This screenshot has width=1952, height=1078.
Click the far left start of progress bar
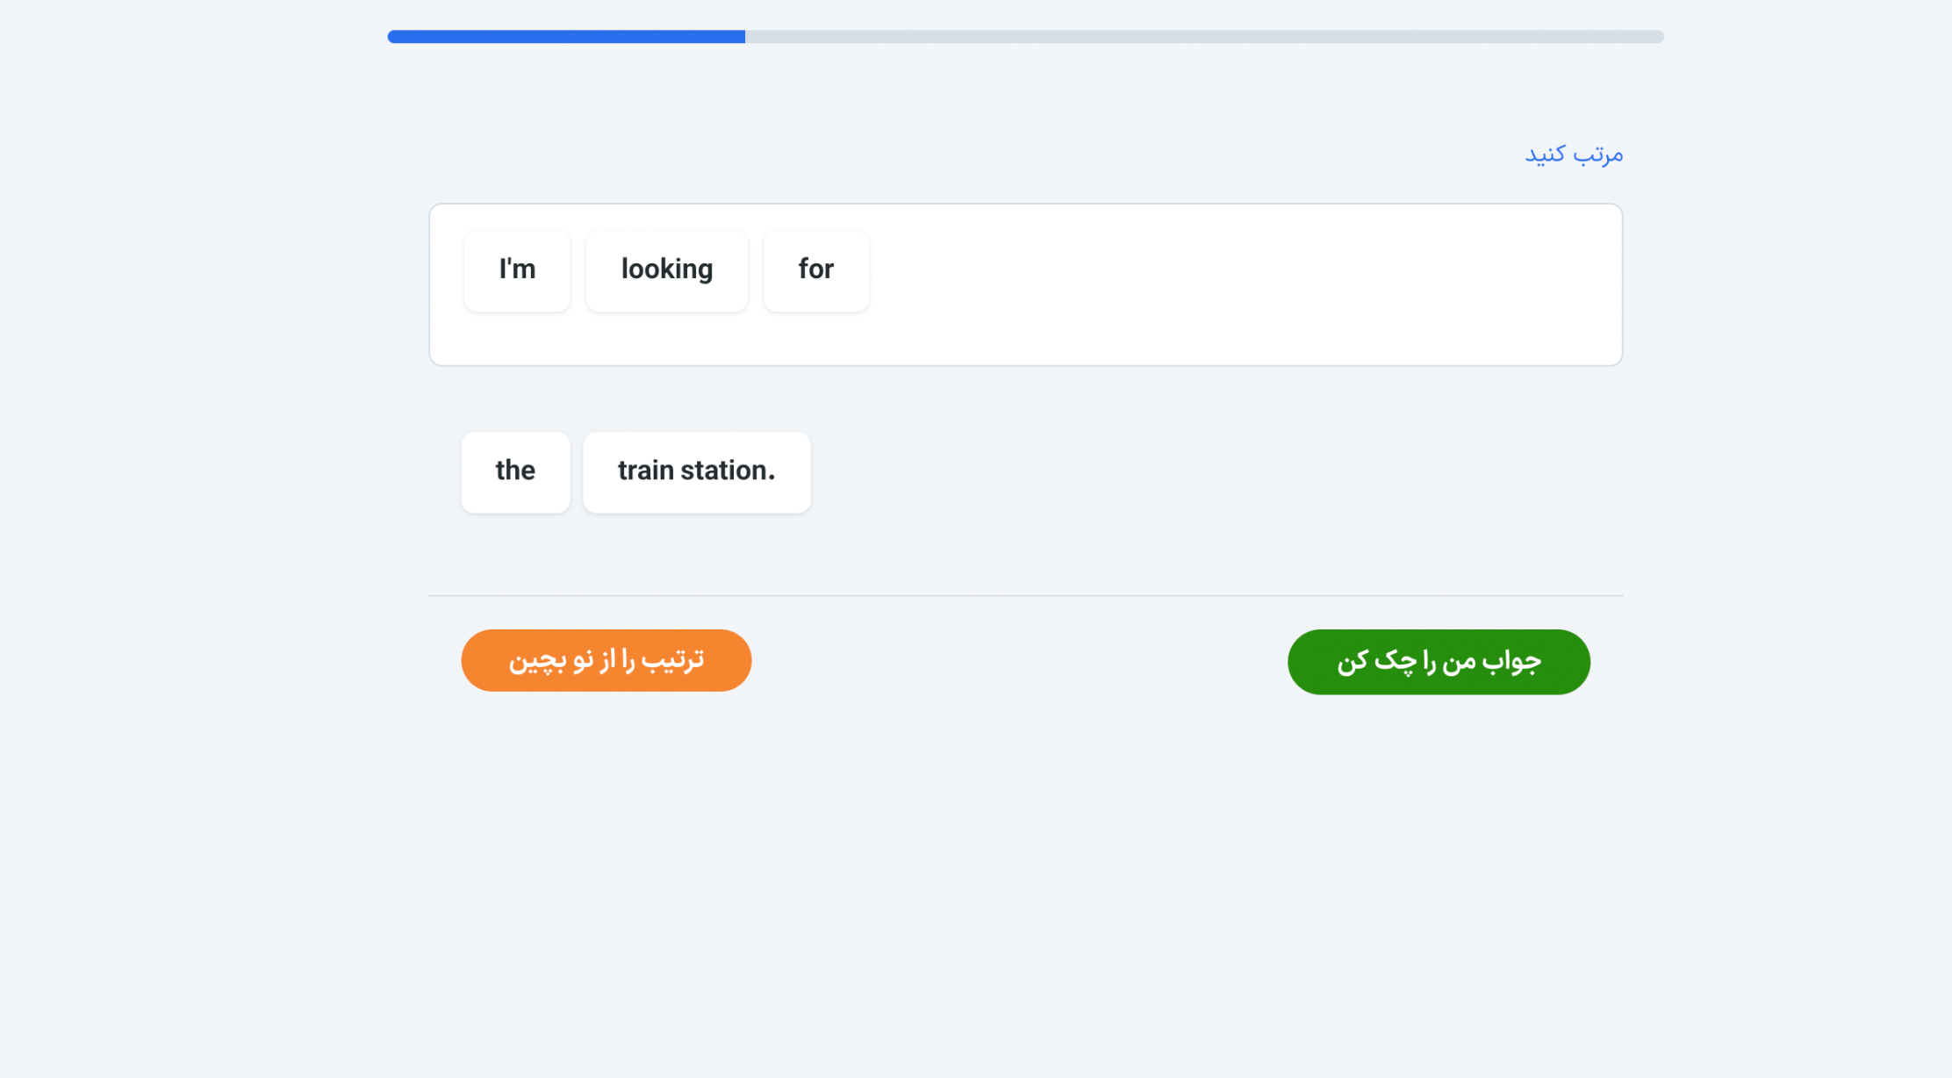(x=393, y=37)
